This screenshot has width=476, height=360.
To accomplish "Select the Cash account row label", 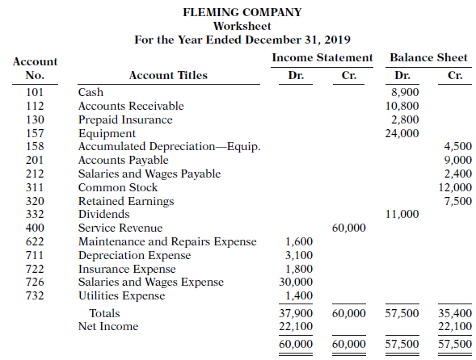I will (91, 92).
